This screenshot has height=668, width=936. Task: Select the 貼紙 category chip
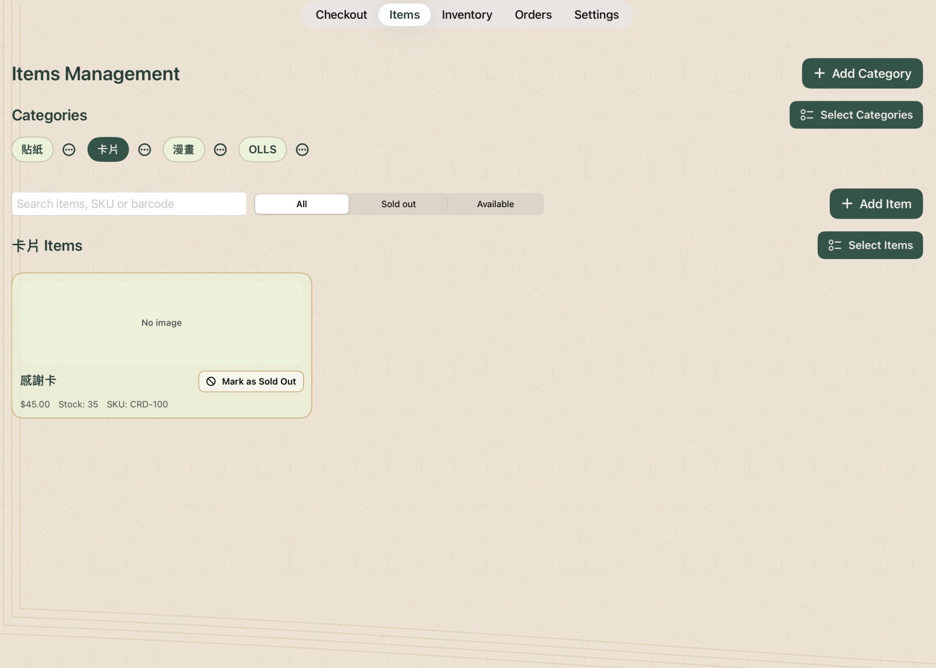[33, 150]
